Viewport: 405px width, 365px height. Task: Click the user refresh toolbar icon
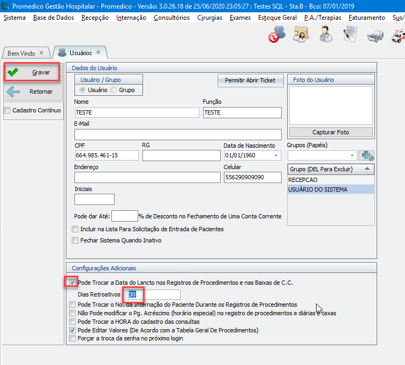coord(276,35)
